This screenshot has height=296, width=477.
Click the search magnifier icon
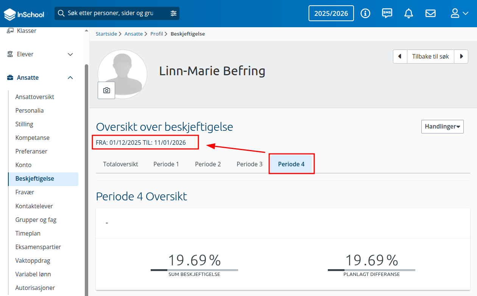pyautogui.click(x=61, y=13)
